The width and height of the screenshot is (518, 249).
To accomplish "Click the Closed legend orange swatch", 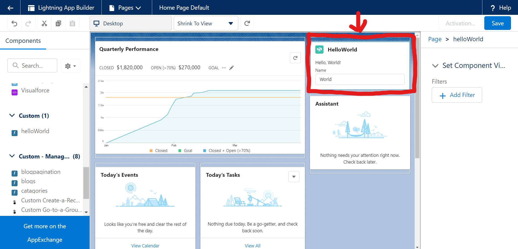I will (151, 151).
